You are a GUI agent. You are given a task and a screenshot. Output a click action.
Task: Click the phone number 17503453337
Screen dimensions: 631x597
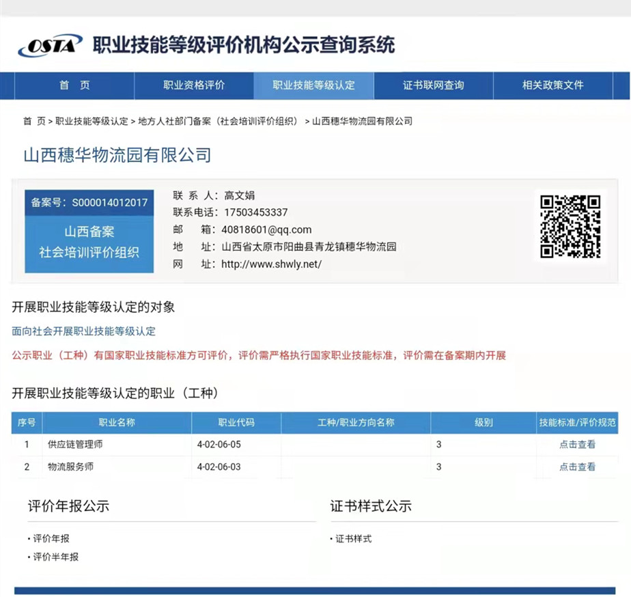pos(256,212)
